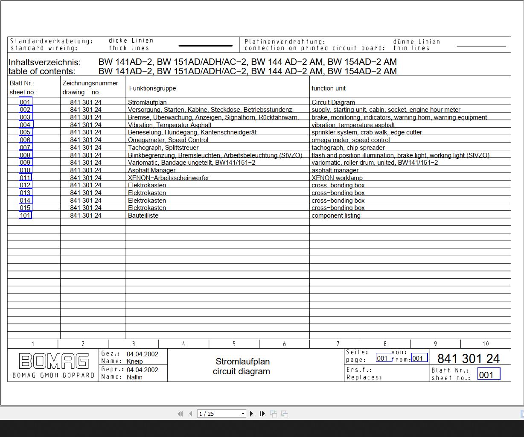Select 'XENON-Arbeitsscheinwerfer' row text
The width and height of the screenshot is (524, 437).
169,178
